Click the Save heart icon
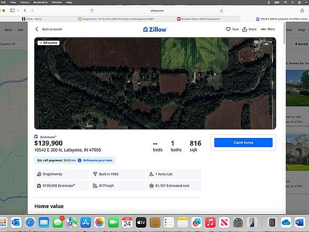Image resolution: width=309 pixels, height=232 pixels. 228,29
